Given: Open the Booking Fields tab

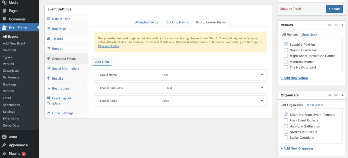Looking at the screenshot, I should (177, 22).
